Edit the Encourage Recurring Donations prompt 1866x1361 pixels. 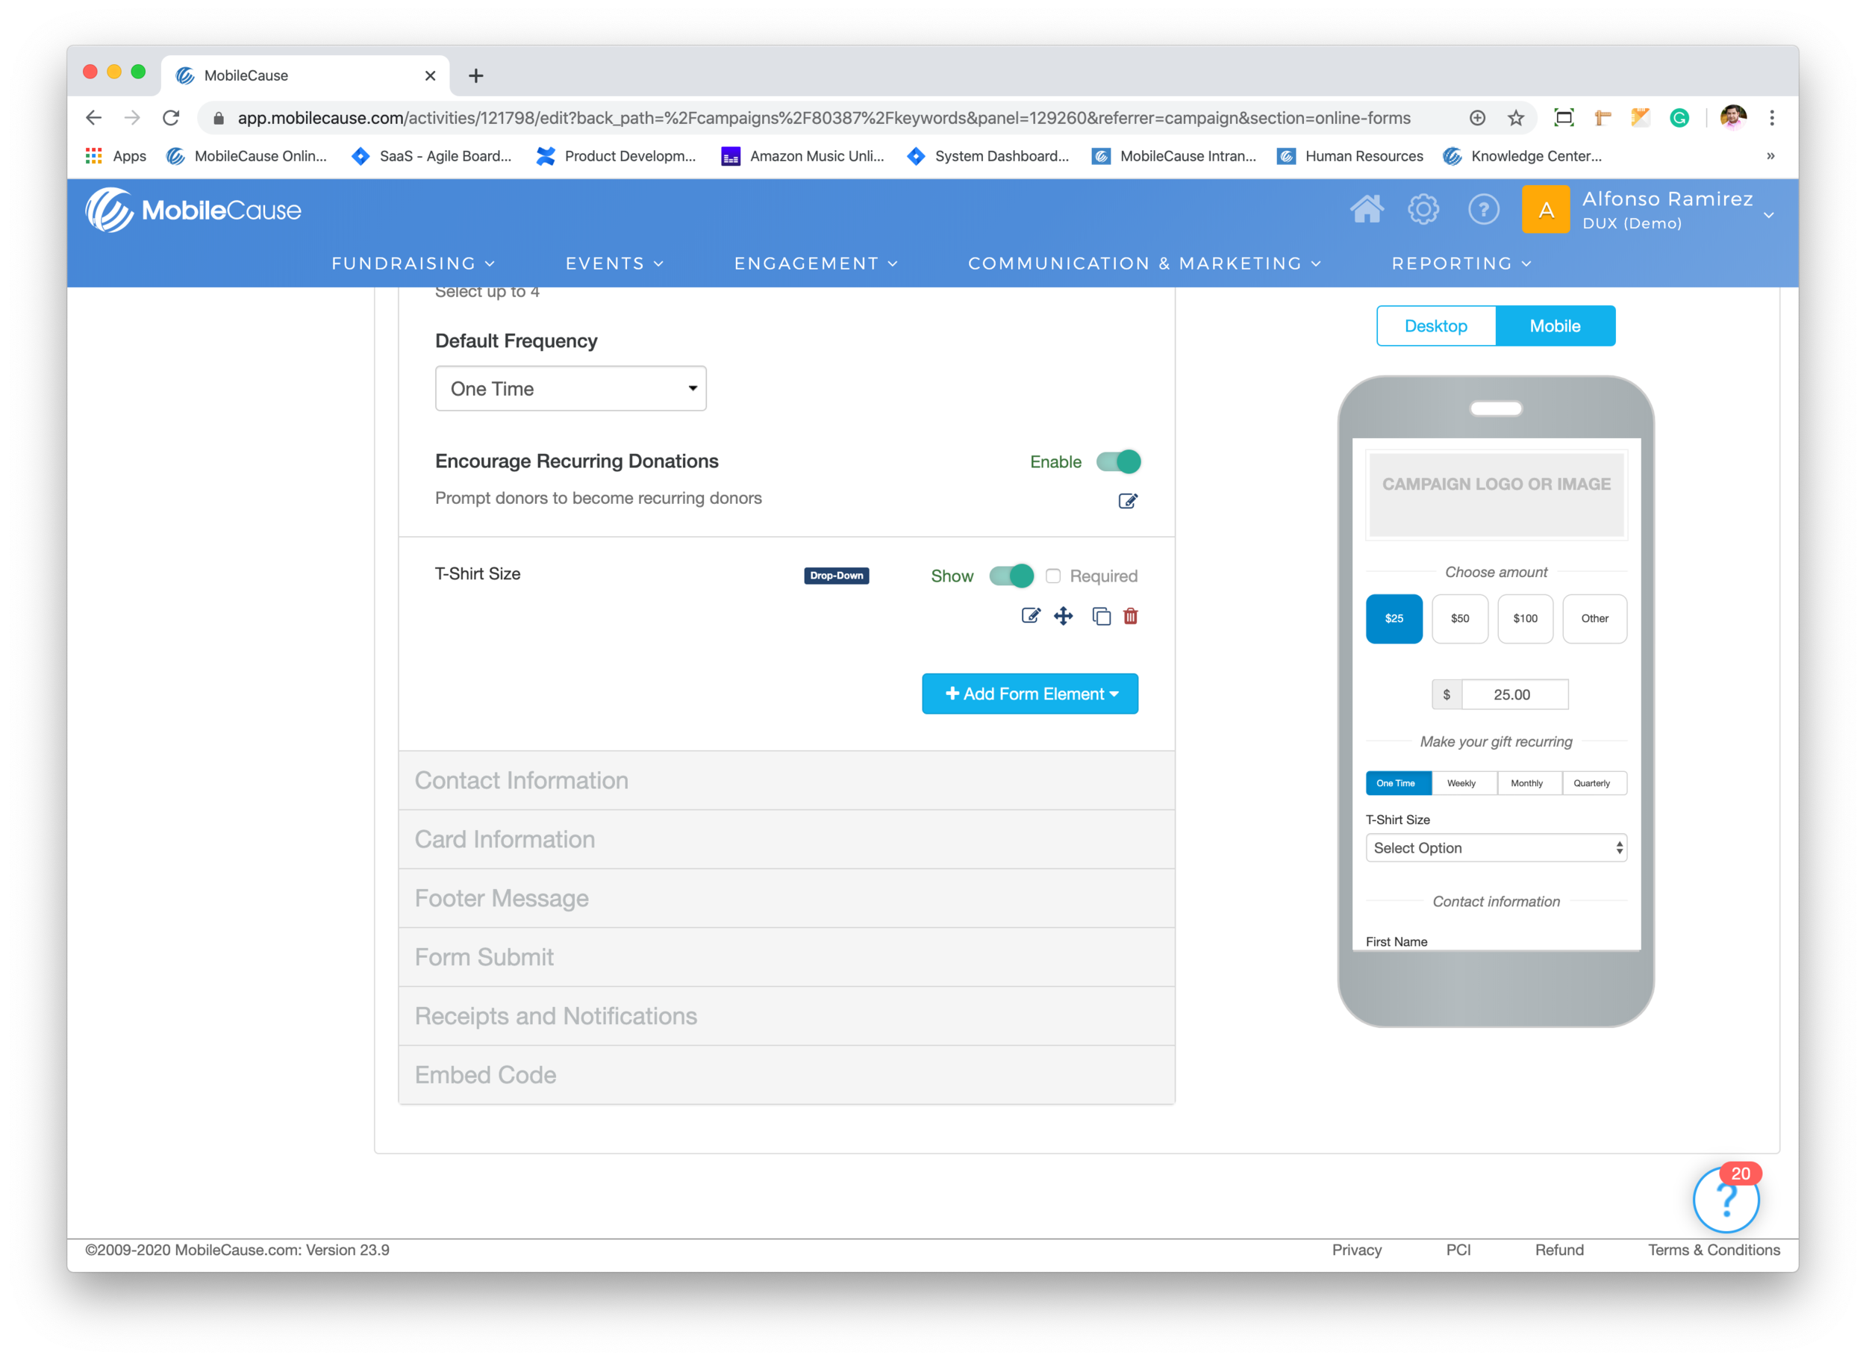(1127, 501)
